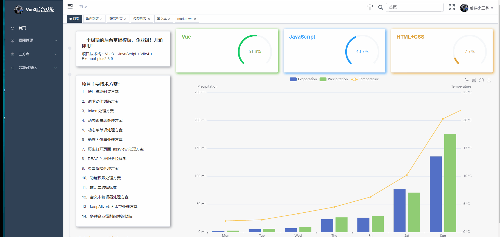Expand the 三方库 sidebar menu
500x237 pixels.
coord(34,54)
